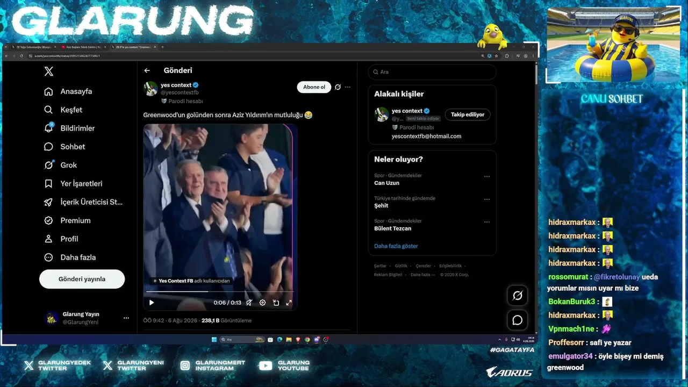Viewport: 688px width, 387px height.
Task: Open Glarung Yayın account switcher
Action: click(87, 318)
